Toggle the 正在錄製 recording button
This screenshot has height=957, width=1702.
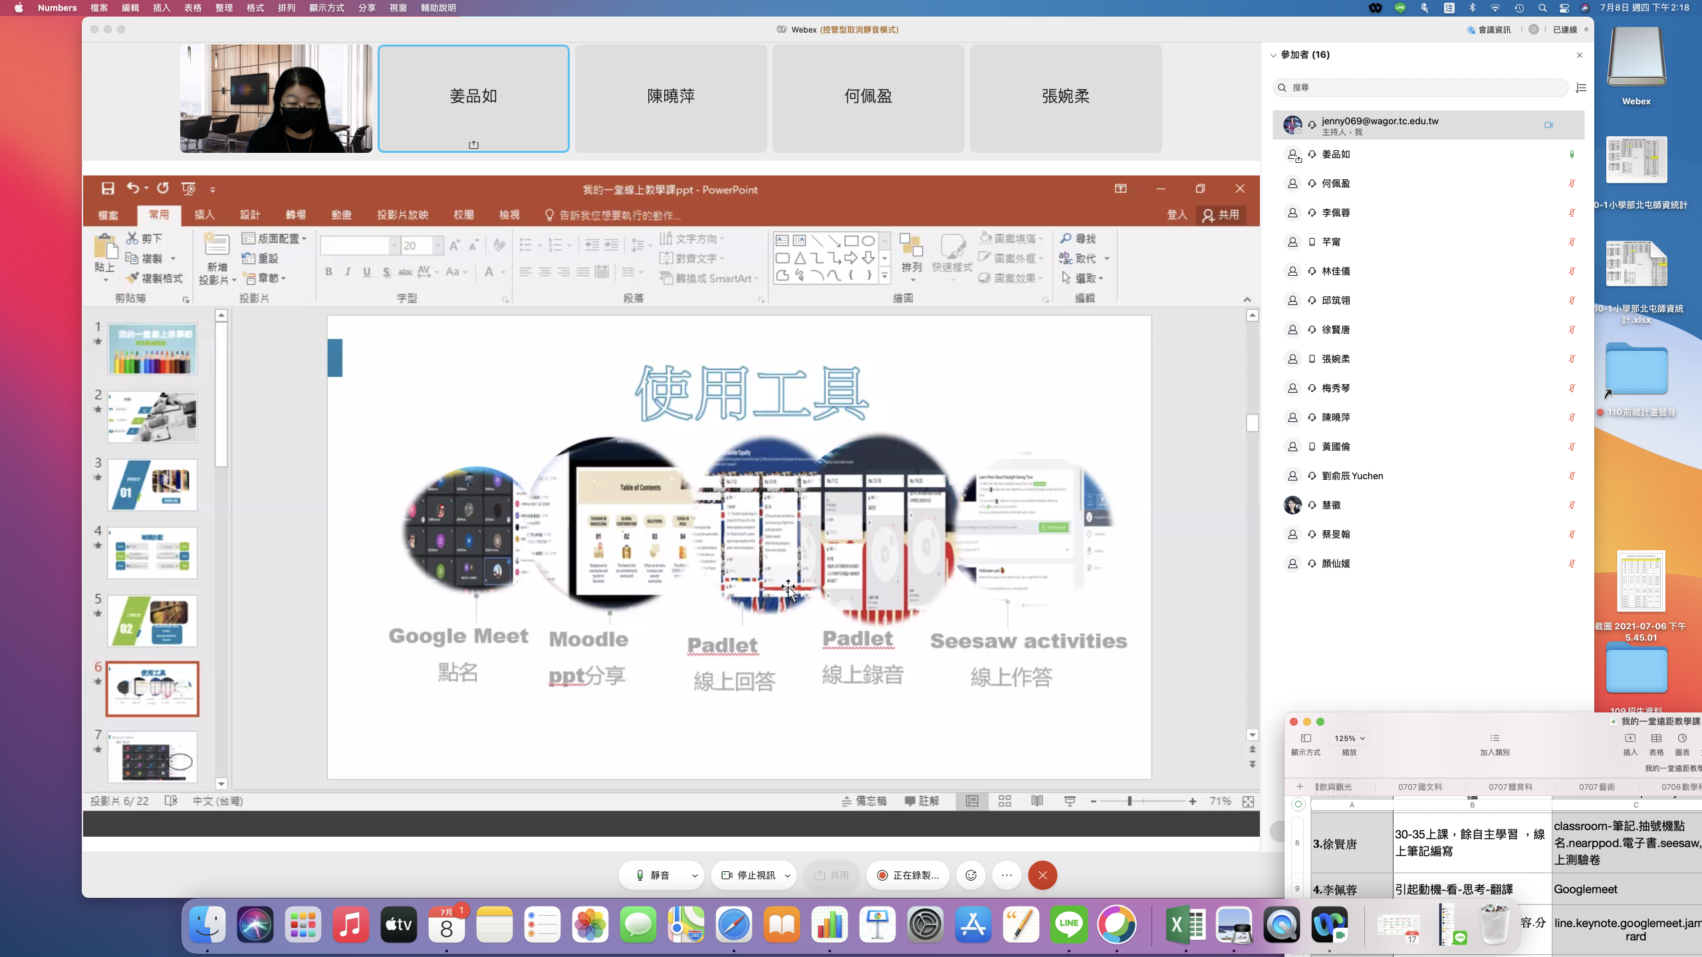coord(908,875)
